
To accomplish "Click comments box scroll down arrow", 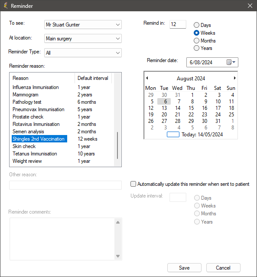I will (x=118, y=256).
